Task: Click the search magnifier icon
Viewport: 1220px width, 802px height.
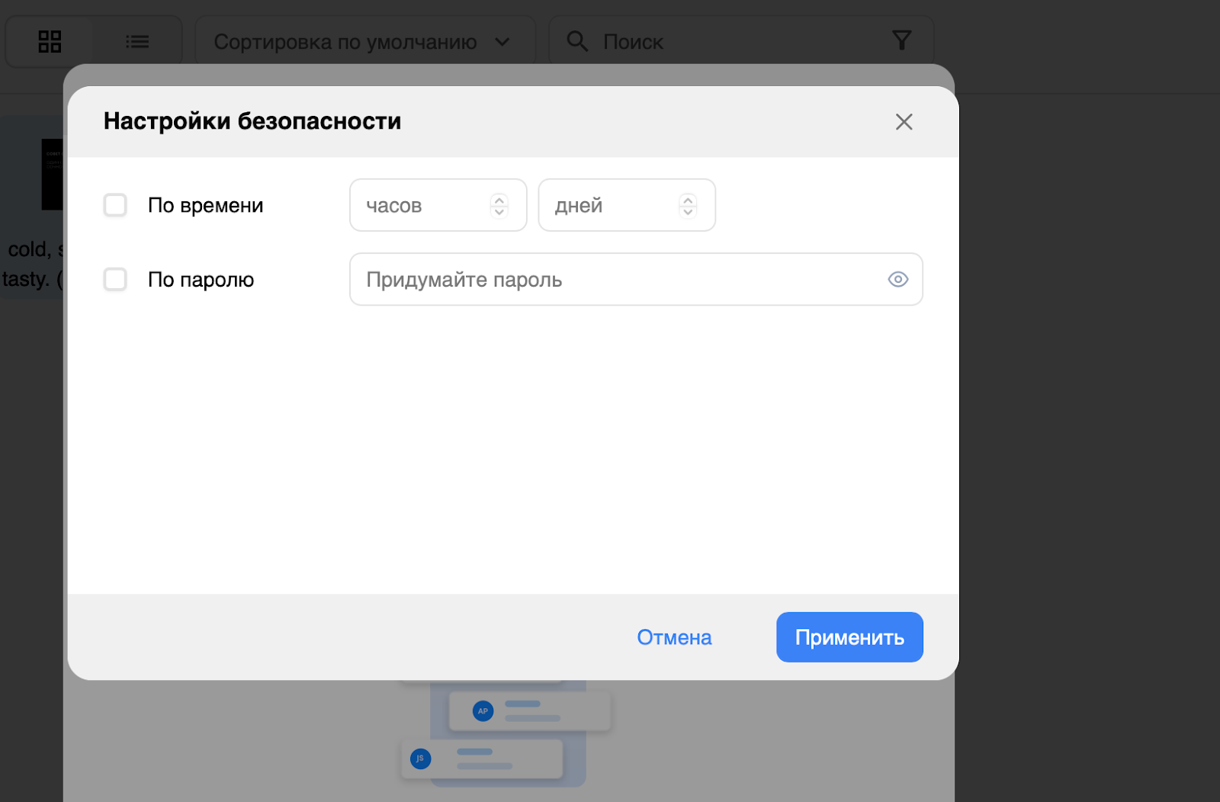Action: coord(577,41)
